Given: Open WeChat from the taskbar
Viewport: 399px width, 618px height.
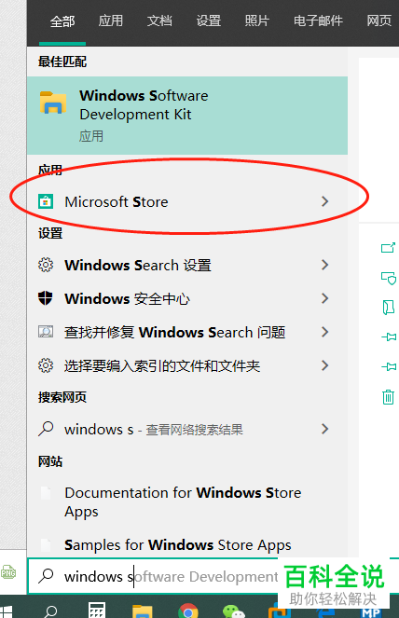Looking at the screenshot, I should (x=233, y=611).
